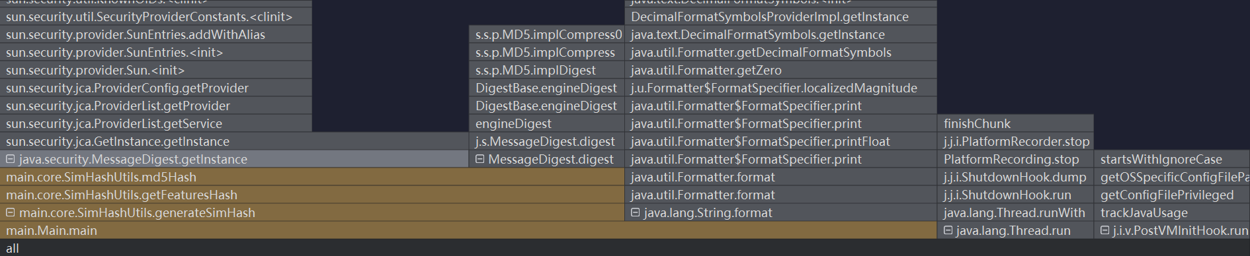
Task: Select main.core.SimHashUtils.md5Hash frame
Action: coord(312,177)
